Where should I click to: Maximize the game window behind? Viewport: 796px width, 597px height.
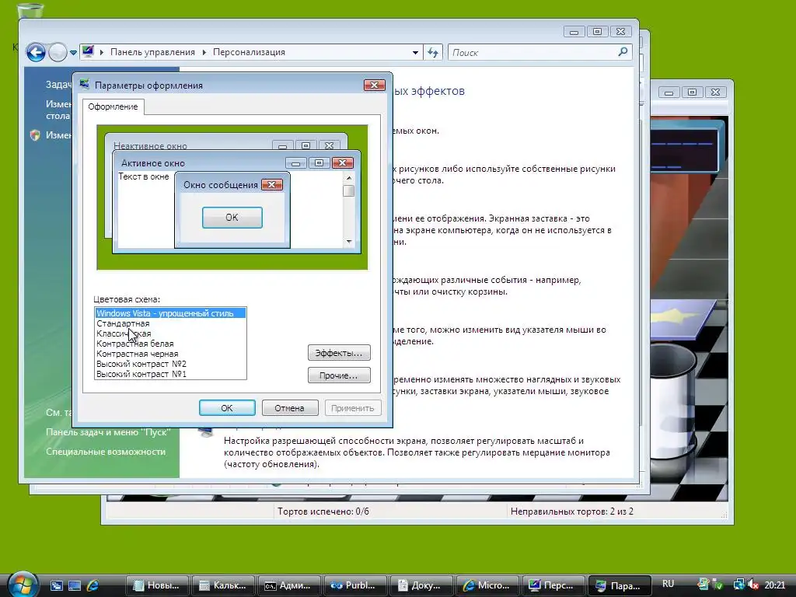692,92
